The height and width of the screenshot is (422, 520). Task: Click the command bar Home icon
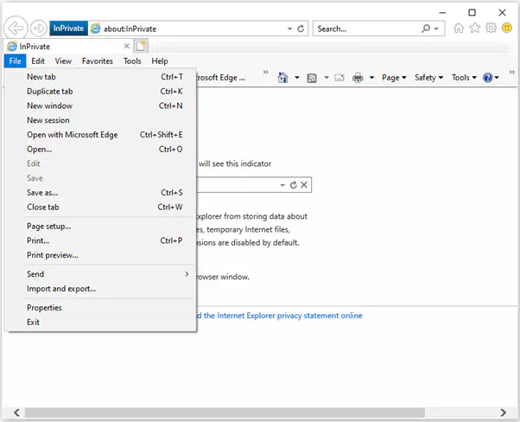282,78
